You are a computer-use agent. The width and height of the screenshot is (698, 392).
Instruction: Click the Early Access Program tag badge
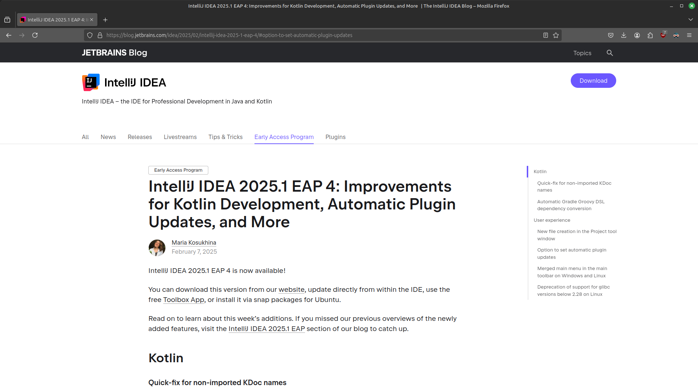pos(178,170)
